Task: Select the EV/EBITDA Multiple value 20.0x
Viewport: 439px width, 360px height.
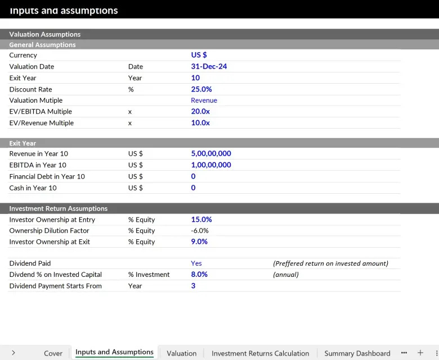Action: (200, 111)
